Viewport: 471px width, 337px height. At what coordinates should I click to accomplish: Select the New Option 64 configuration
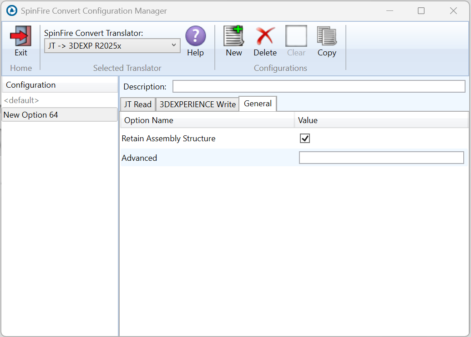tap(60, 114)
